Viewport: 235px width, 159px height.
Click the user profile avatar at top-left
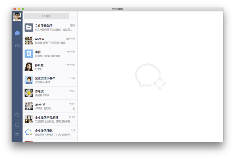point(17,16)
